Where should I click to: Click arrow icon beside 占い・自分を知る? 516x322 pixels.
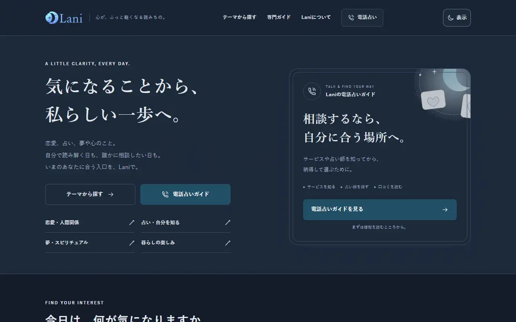click(x=227, y=223)
